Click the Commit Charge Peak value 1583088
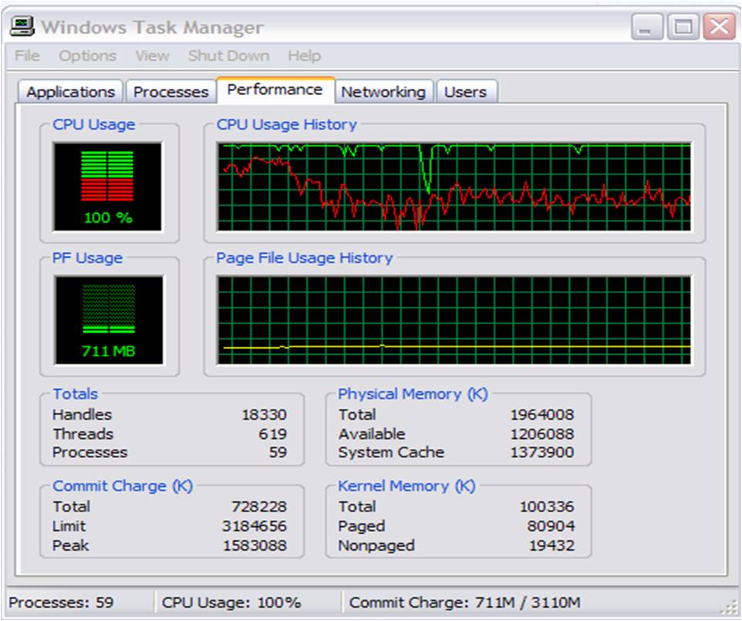The image size is (742, 621). [x=255, y=545]
